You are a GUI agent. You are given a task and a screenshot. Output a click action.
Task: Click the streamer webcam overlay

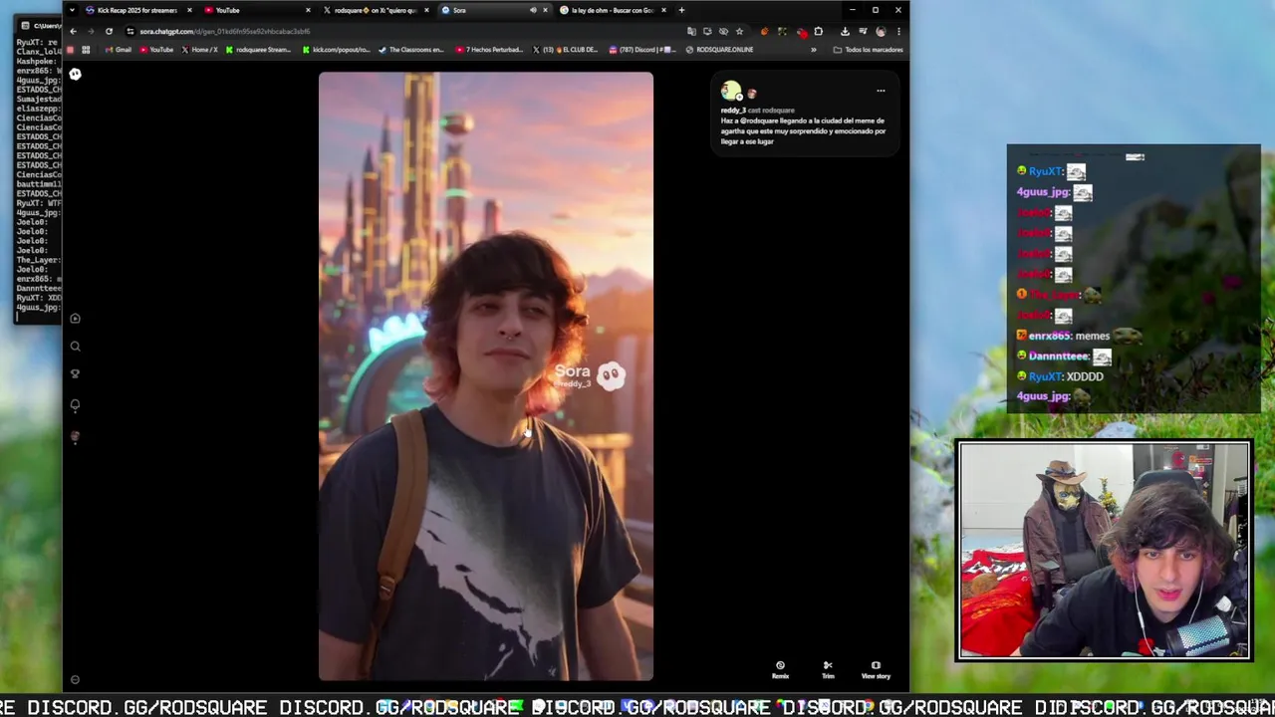click(x=1104, y=551)
